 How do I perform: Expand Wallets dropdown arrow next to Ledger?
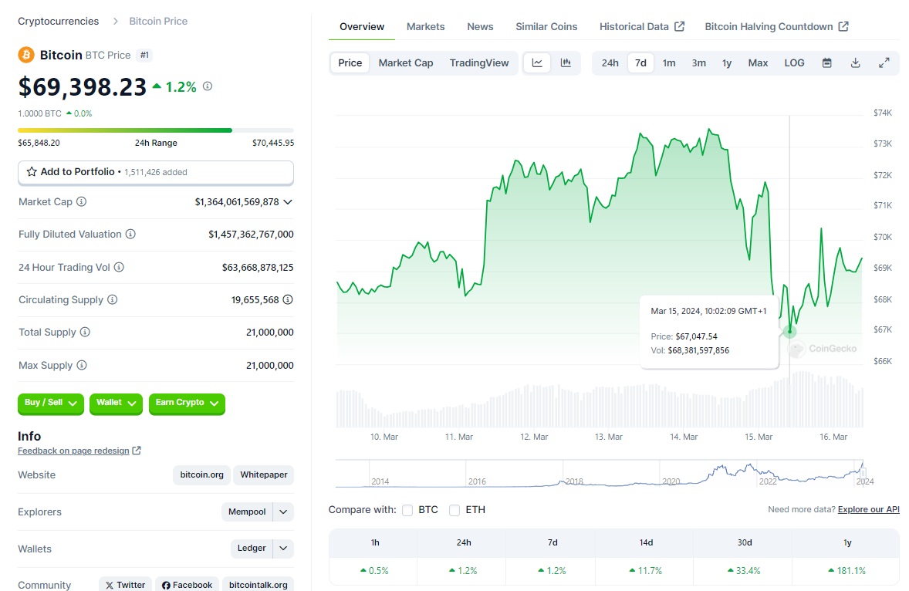pos(283,548)
